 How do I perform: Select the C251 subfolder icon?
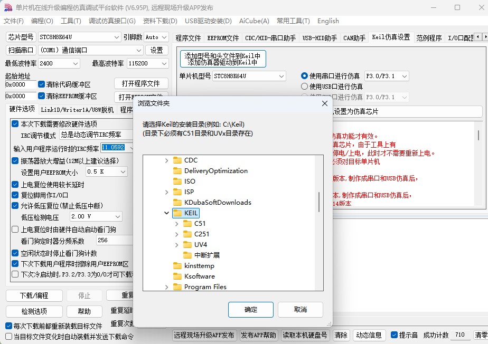point(187,234)
